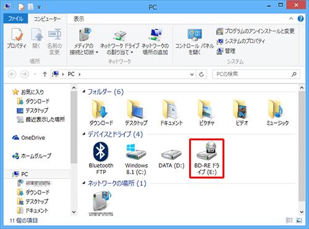Go forward with the forward arrow
This screenshot has width=309, height=229.
pyautogui.click(x=25, y=74)
